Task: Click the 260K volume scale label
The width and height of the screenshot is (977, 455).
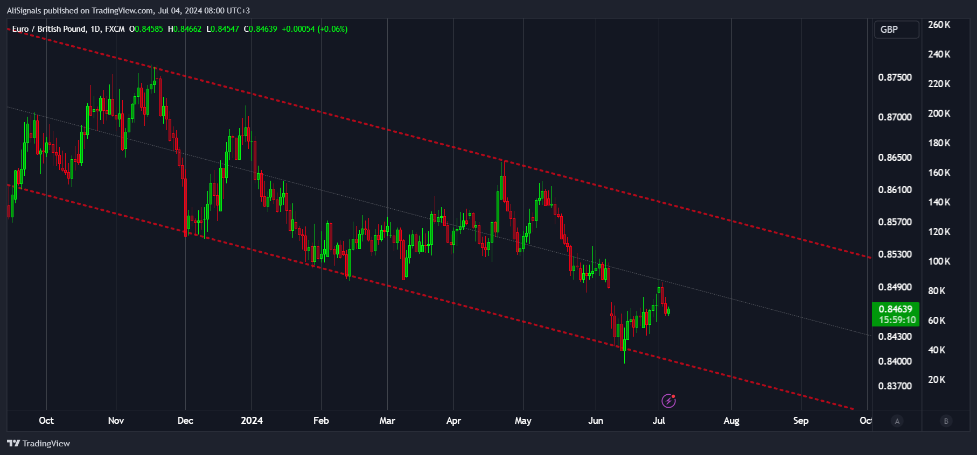Action: [939, 25]
